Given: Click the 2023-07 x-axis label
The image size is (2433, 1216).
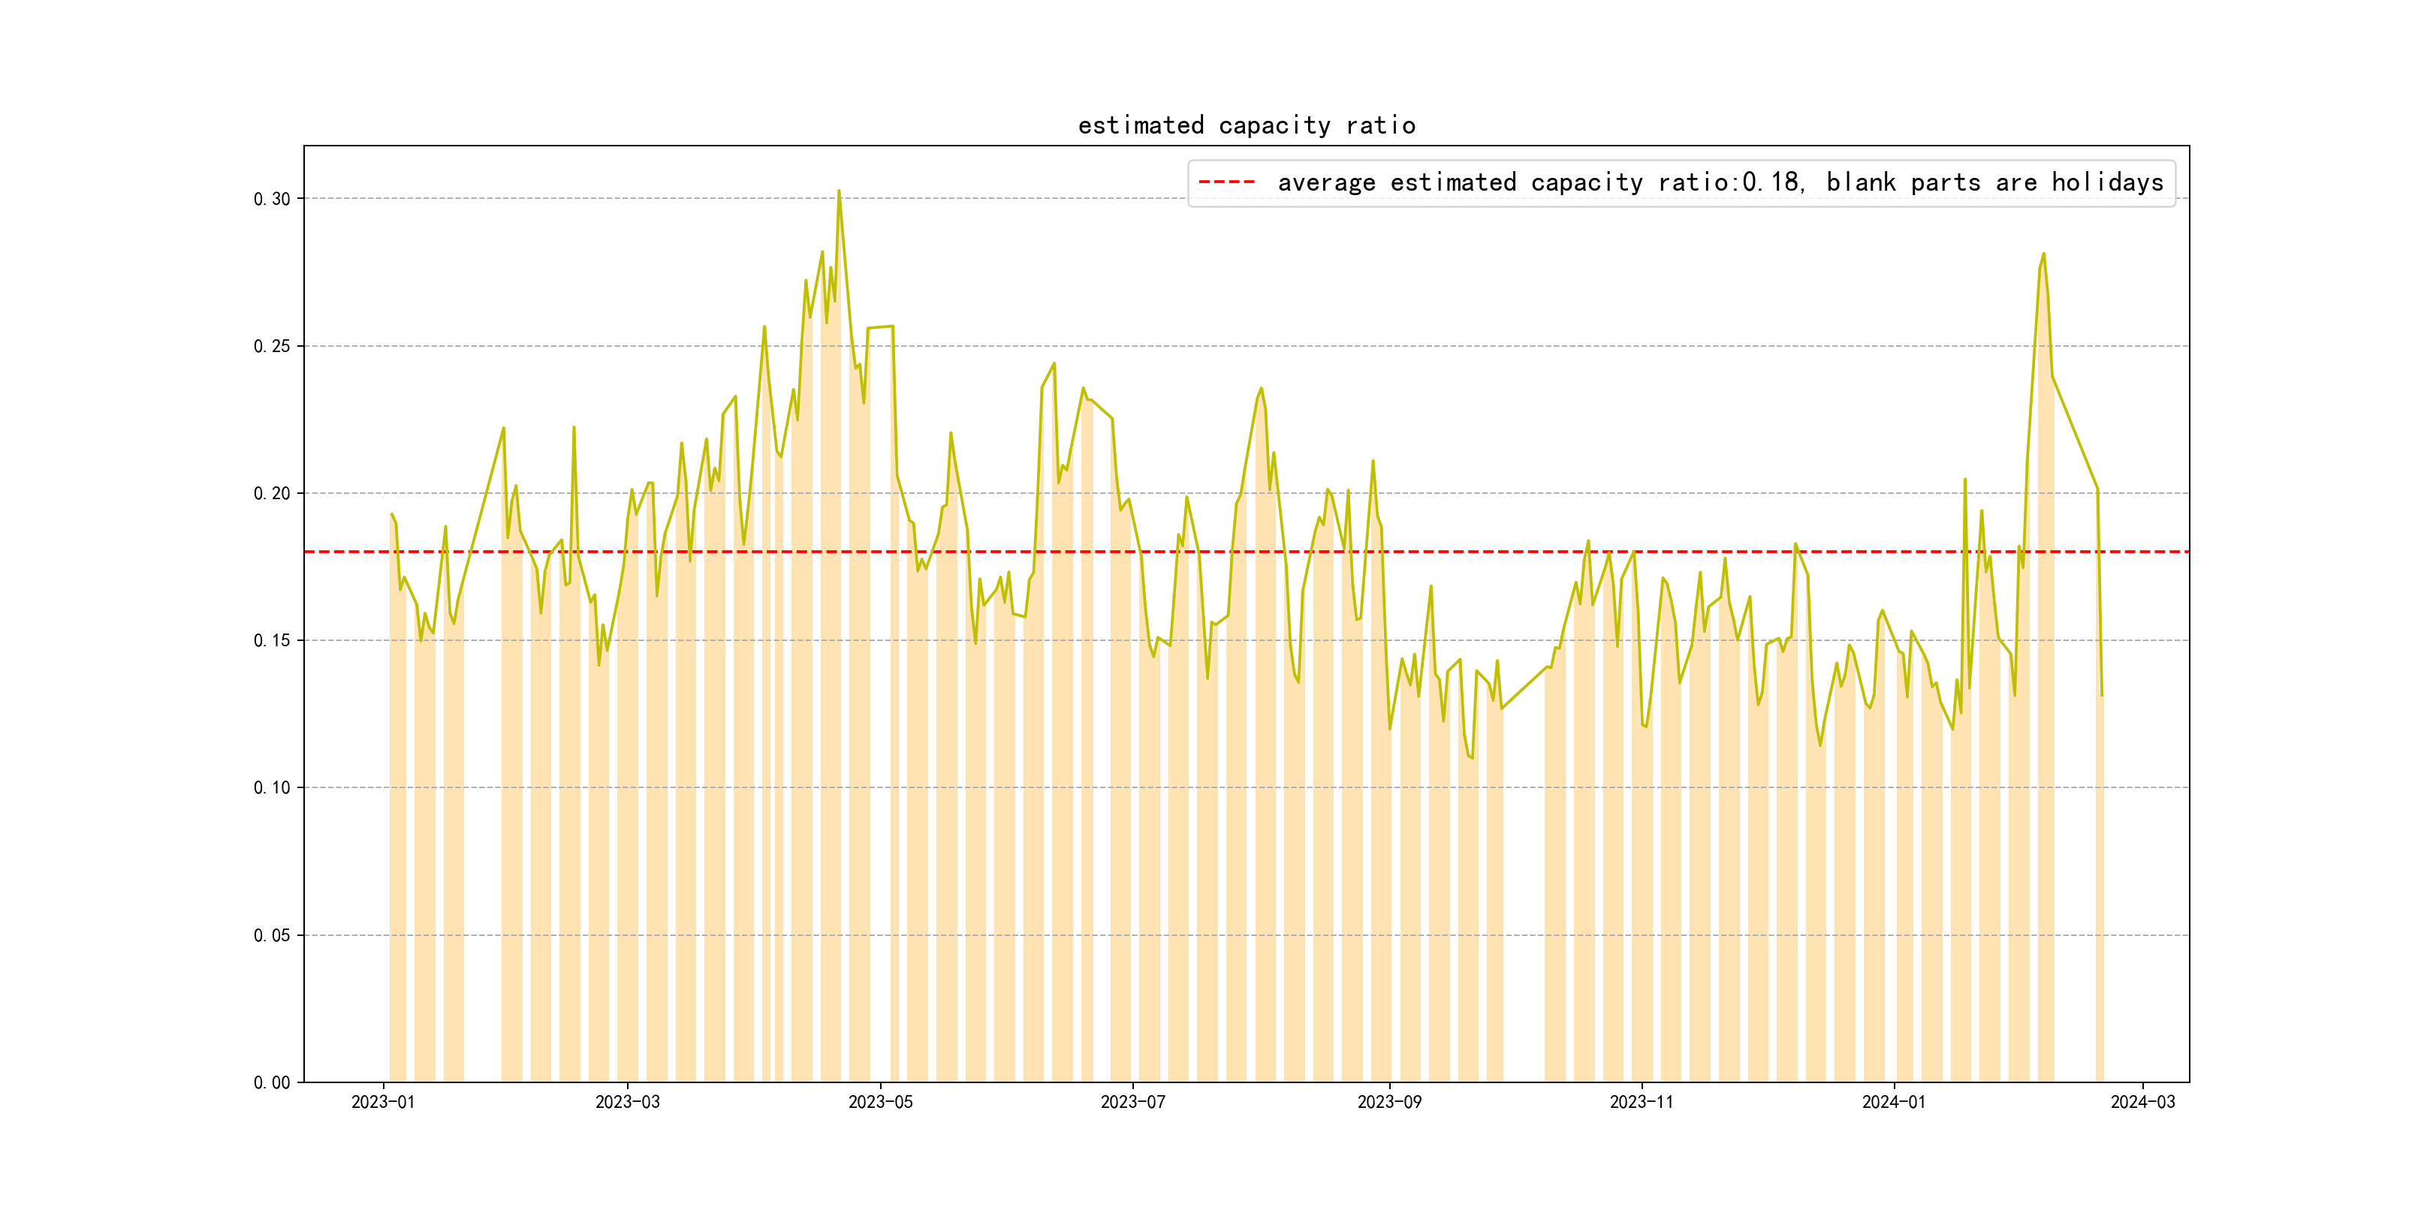Looking at the screenshot, I should (x=1132, y=1102).
